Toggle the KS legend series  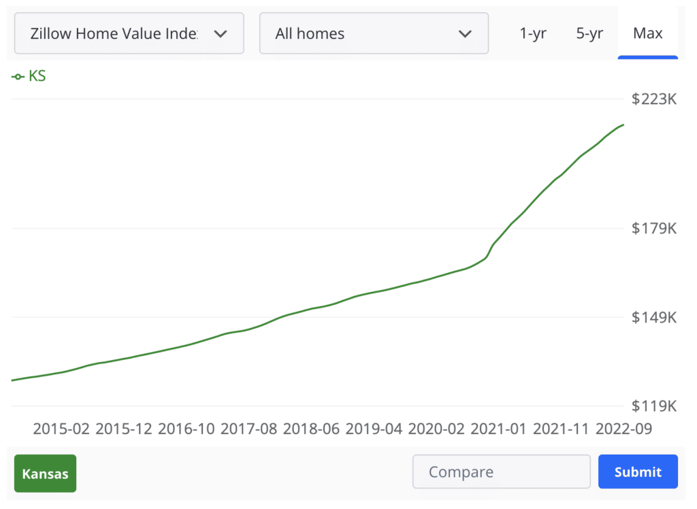point(29,76)
